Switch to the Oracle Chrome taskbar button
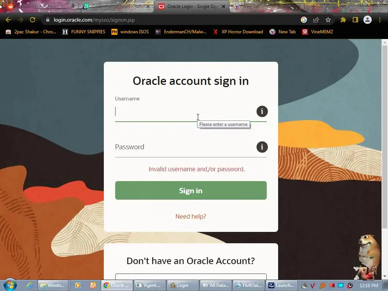 (x=117, y=285)
